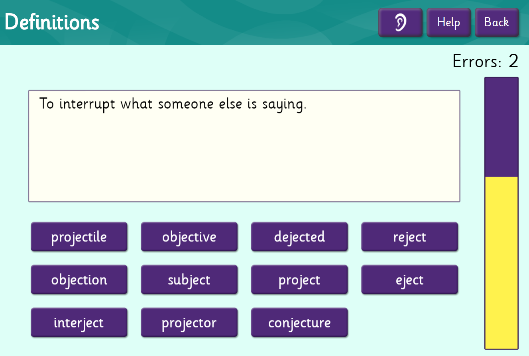This screenshot has width=529, height=356.
Task: Click the Errors counter
Action: tap(485, 61)
